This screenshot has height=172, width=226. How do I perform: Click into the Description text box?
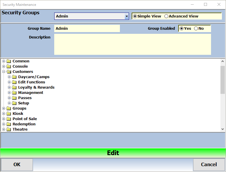coord(132,44)
